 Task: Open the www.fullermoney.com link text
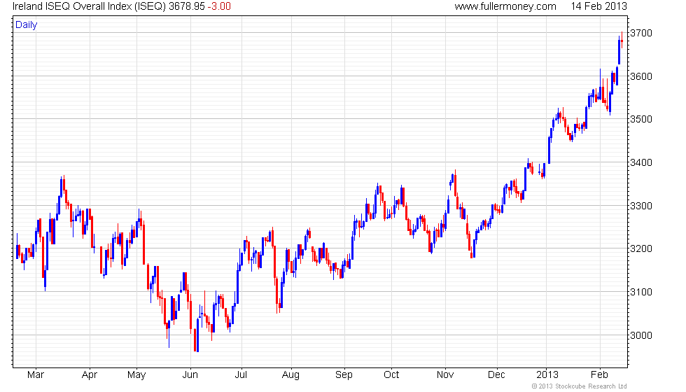pos(505,6)
